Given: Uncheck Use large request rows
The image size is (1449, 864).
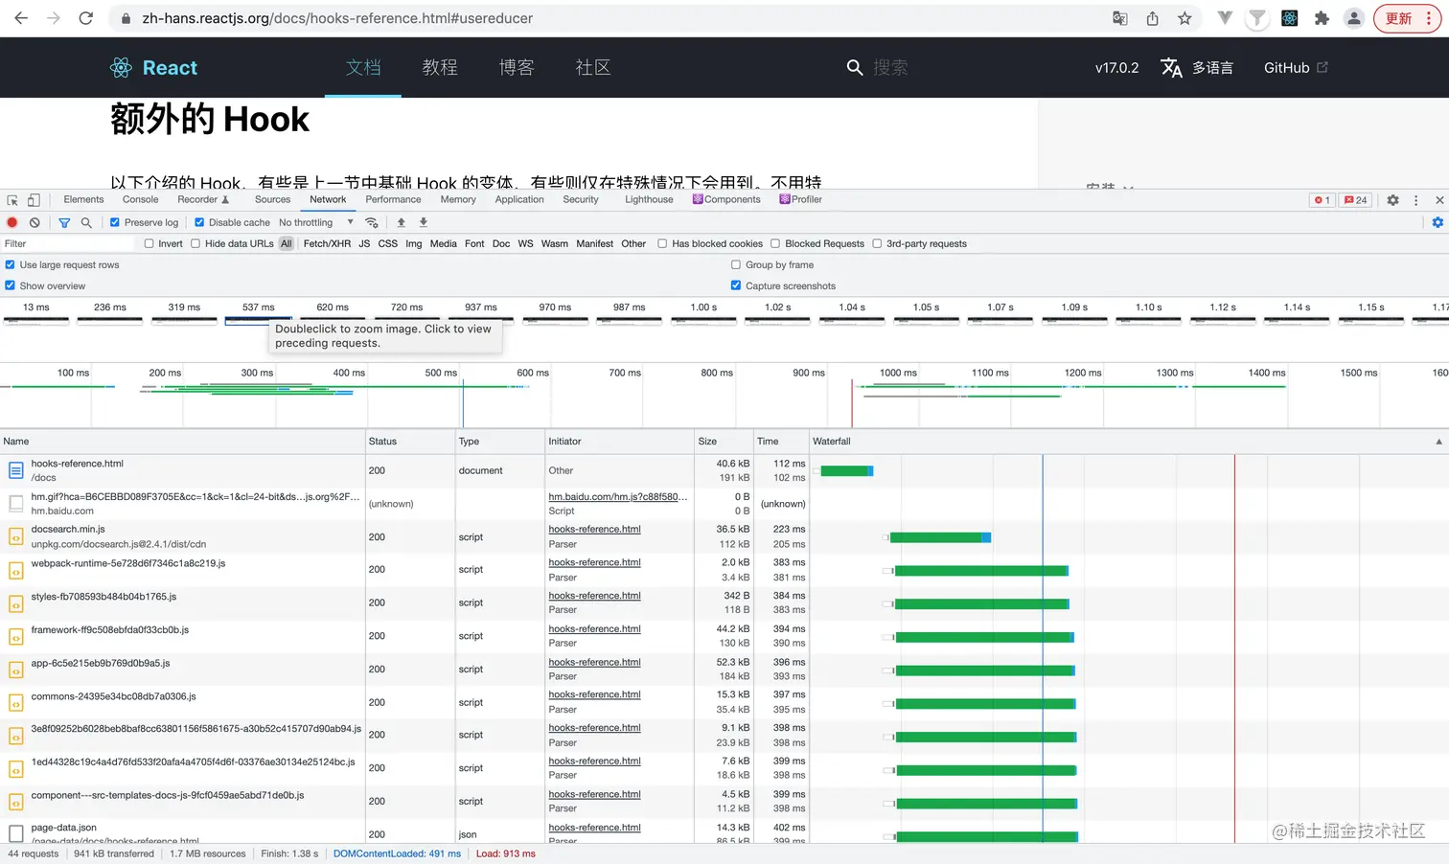Looking at the screenshot, I should (10, 264).
